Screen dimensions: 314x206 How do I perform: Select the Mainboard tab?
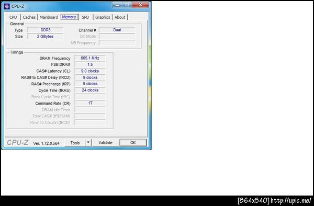[x=49, y=17]
